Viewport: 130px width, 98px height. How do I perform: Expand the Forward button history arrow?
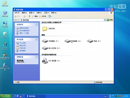pos(27,16)
